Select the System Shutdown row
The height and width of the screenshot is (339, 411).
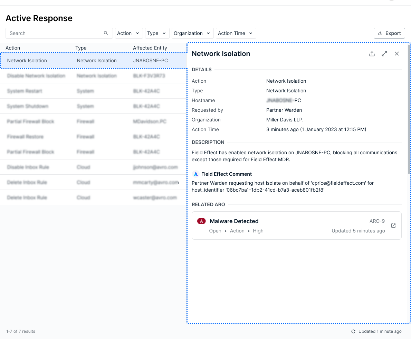93,106
